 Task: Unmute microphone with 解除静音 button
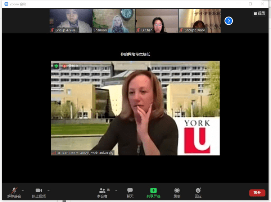(x=14, y=192)
